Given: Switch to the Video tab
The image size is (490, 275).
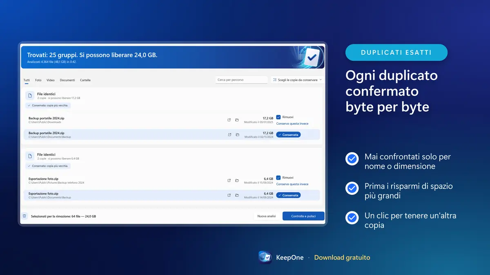Looking at the screenshot, I should 51,80.
